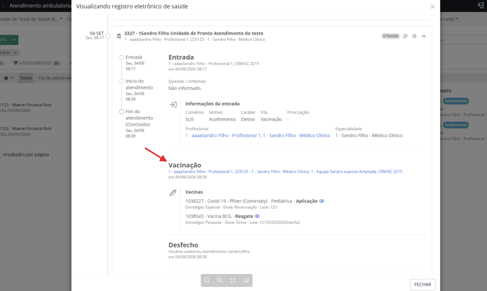The image size is (487, 291).
Task: Select the Fila de atendimento tab
Action: 55,78
